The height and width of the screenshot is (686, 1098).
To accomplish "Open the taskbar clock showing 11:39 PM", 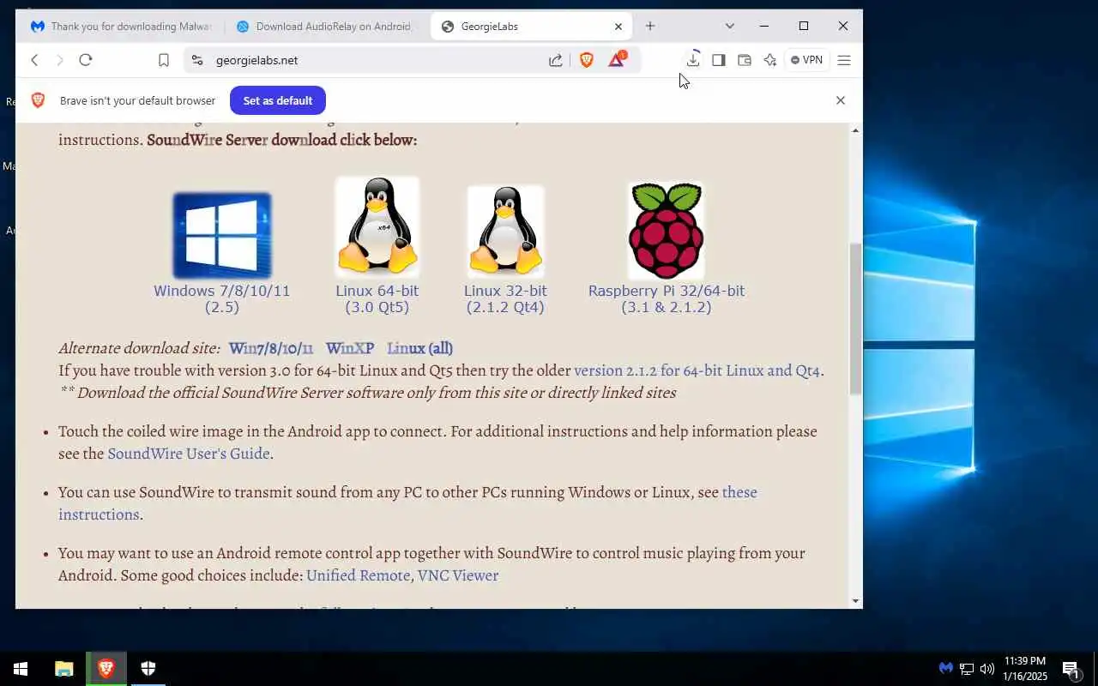I will pyautogui.click(x=1024, y=669).
